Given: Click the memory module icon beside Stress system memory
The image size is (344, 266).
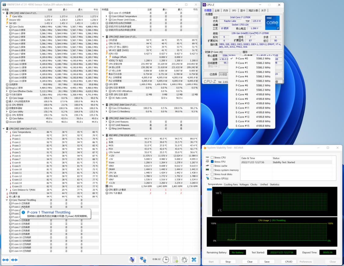Looking at the screenshot, I should point(208,170).
